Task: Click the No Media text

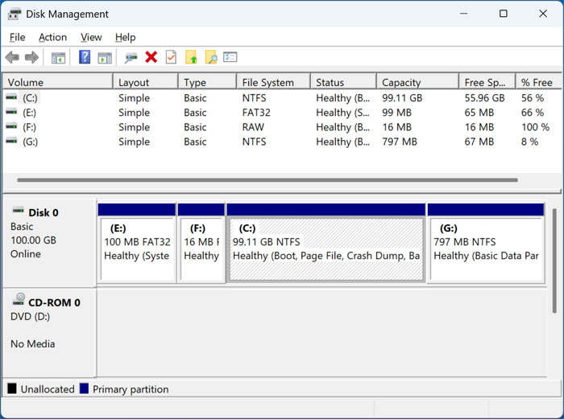Action: (x=33, y=344)
